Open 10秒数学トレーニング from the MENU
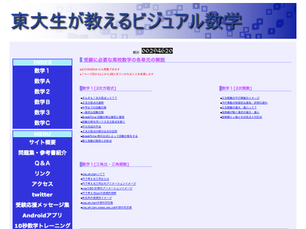306x229 pixels. (42, 225)
